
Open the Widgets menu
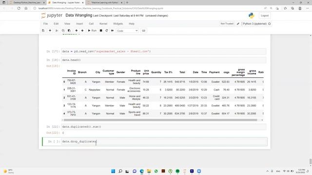(118, 24)
